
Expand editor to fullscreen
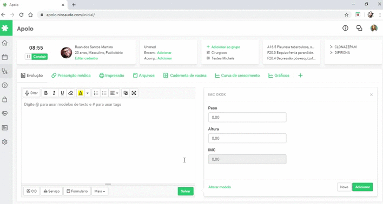point(134,93)
